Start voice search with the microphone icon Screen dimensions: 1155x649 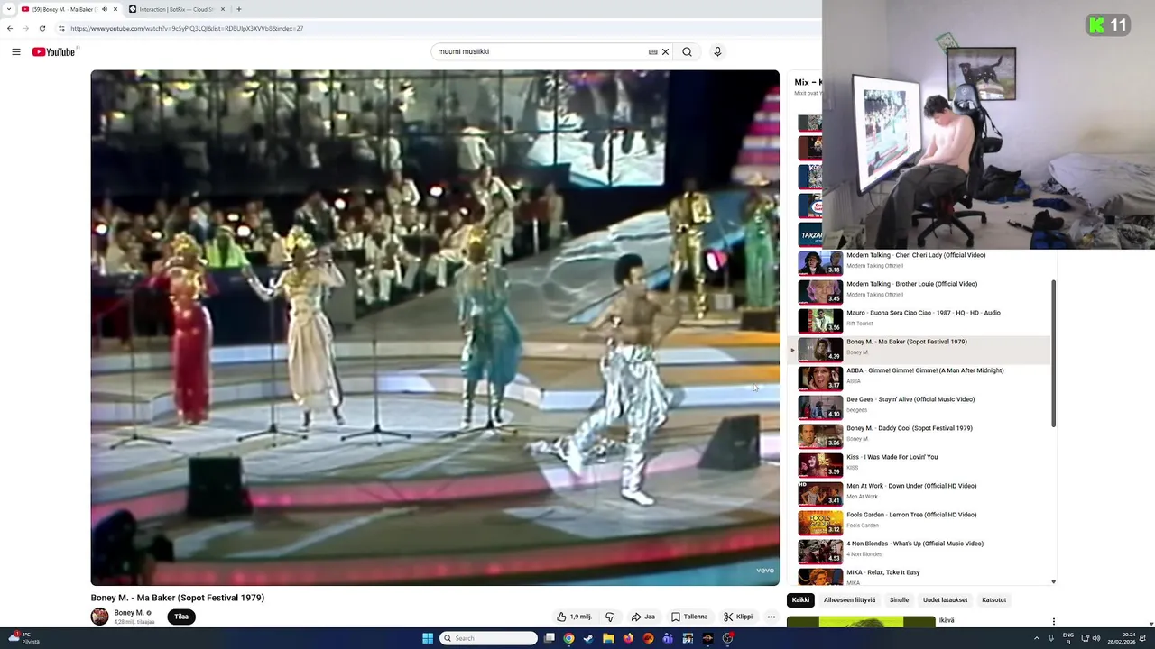point(717,51)
